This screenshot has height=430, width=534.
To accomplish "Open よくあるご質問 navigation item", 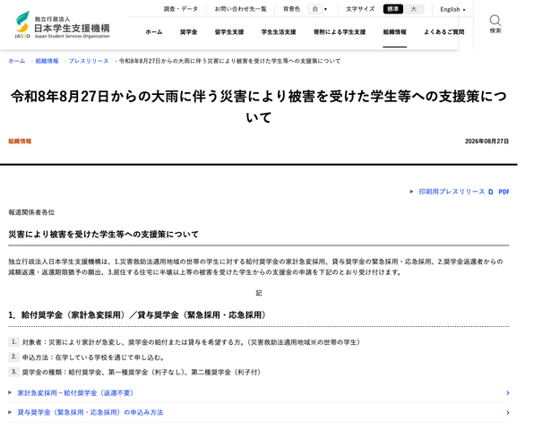I will coord(444,32).
